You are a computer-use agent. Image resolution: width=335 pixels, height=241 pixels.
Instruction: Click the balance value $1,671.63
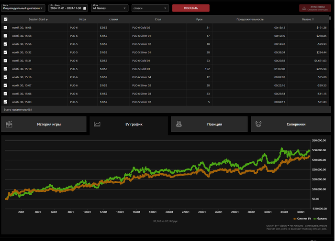pyautogui.click(x=320, y=61)
